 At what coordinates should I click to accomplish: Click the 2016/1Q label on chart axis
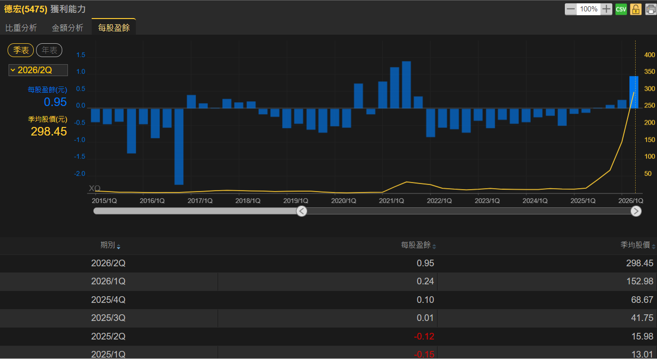point(152,201)
